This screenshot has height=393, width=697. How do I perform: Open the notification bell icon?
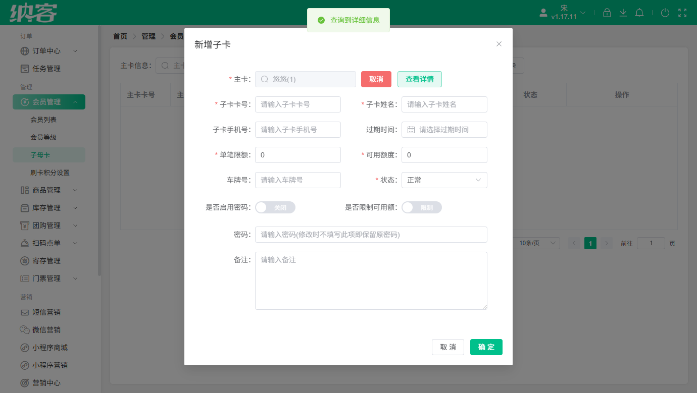click(639, 13)
